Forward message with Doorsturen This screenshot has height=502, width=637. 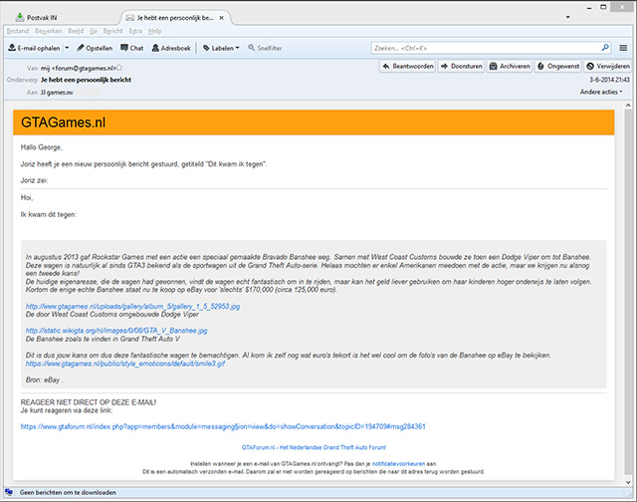462,66
